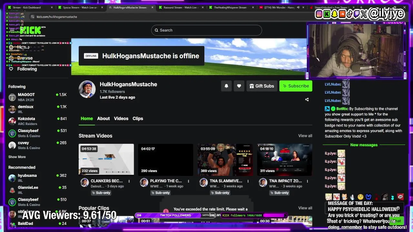
Task: Click the Sub-only tag under TNA IMPACT video
Action: point(279,193)
